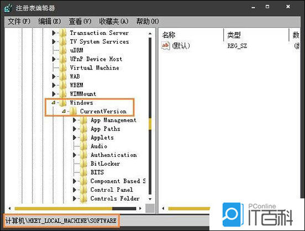Click the uDRM folder icon

[x=63, y=50]
